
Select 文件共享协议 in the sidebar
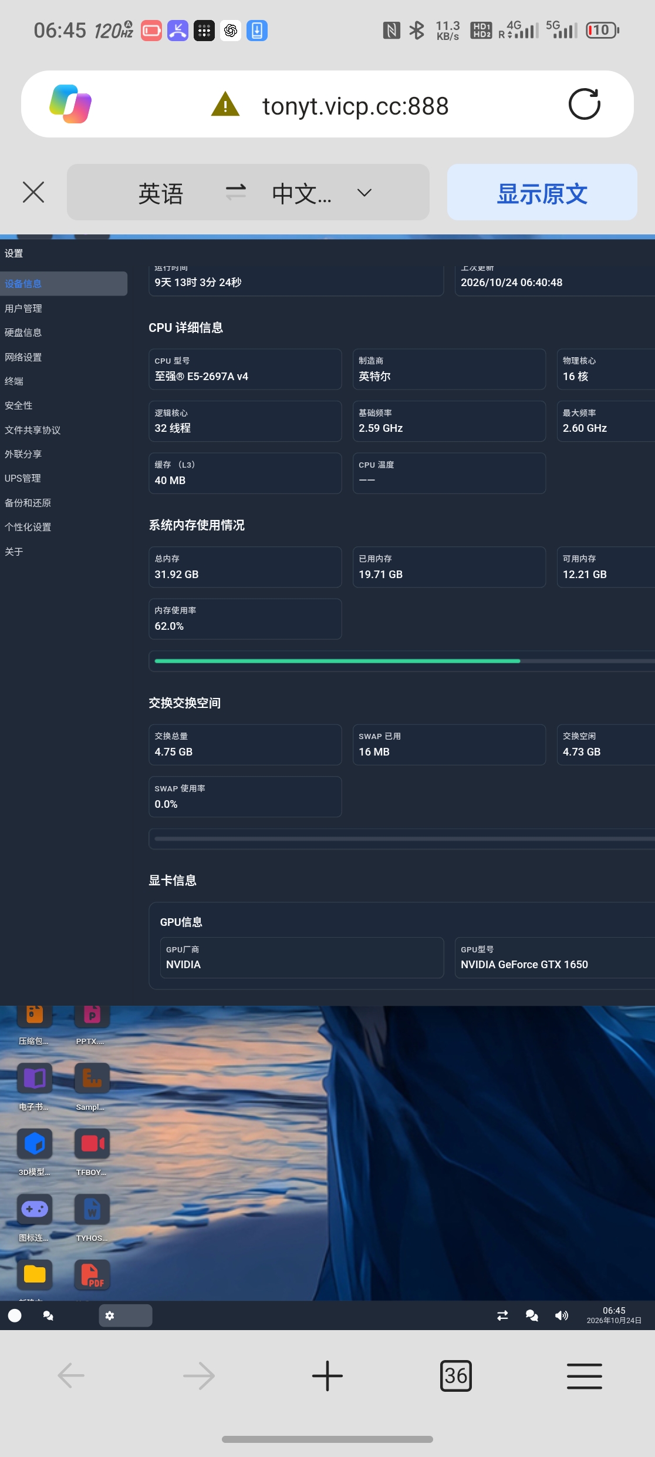[63, 430]
